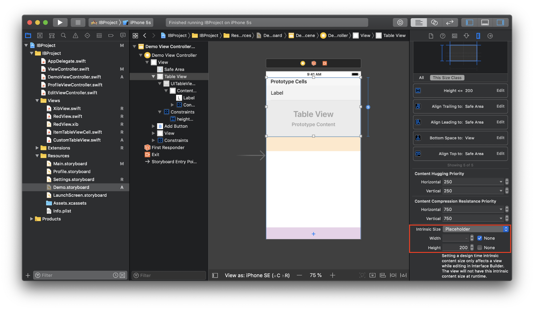Viewport: 534px width, 310px height.
Task: Show the Assistant editor
Action: (x=434, y=22)
